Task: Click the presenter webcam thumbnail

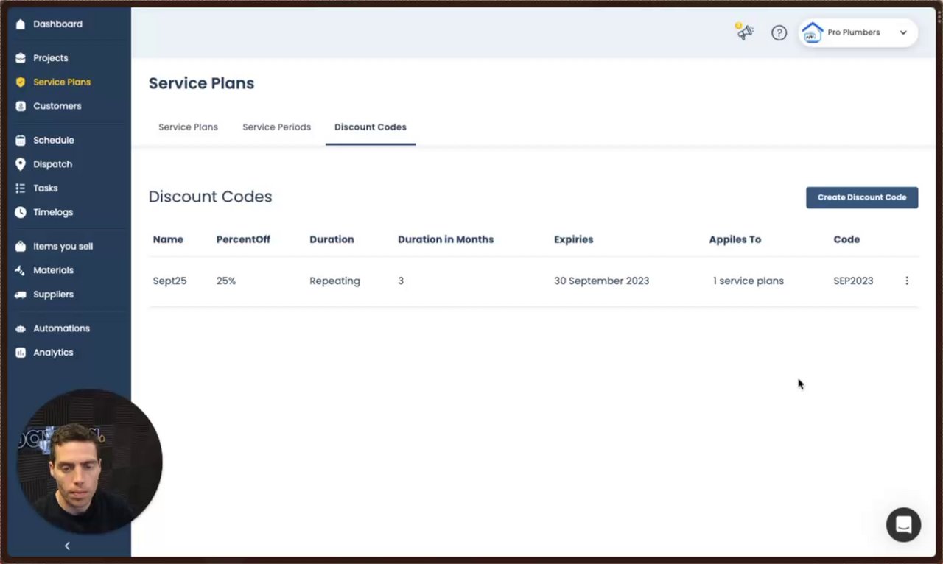Action: tap(88, 462)
